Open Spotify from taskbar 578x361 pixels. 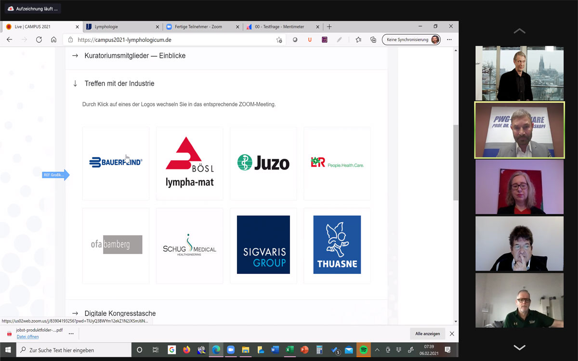(364, 350)
